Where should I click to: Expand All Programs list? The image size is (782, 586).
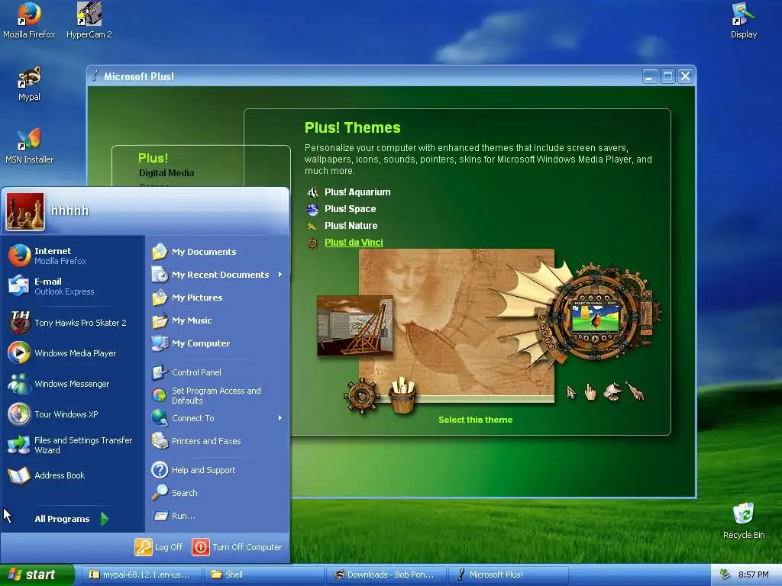click(73, 519)
